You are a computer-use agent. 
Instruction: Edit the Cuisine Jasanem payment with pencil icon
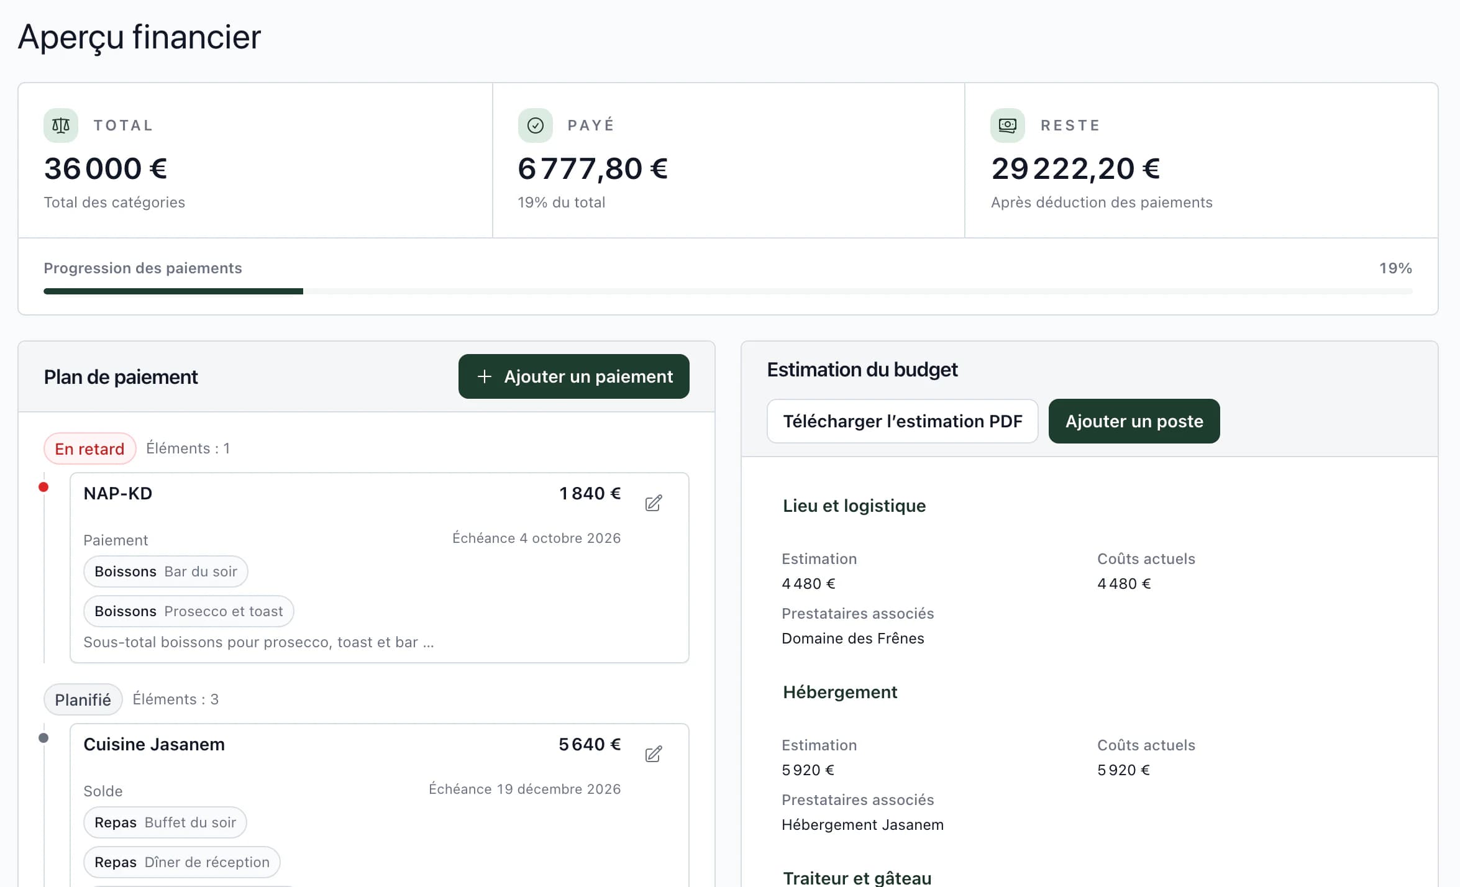pos(654,753)
